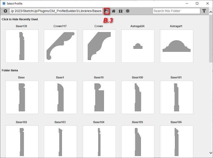Image resolution: width=213 pixels, height=158 pixels.
Task: Collapse the recently used section
Action: (20, 19)
